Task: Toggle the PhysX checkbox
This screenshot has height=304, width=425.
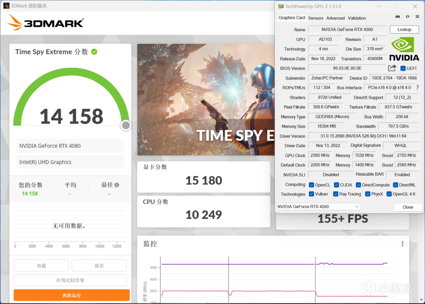Action: point(368,194)
